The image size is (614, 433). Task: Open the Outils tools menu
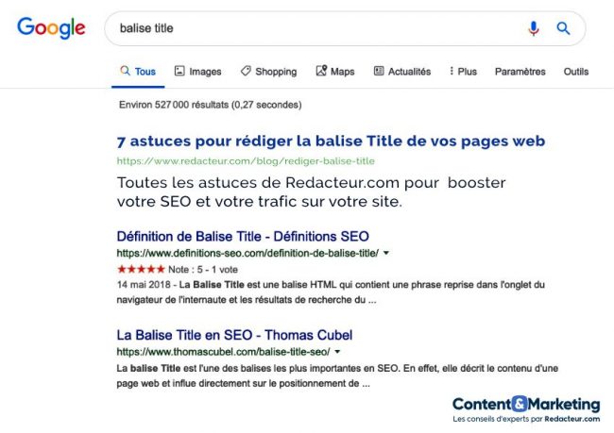tap(575, 72)
